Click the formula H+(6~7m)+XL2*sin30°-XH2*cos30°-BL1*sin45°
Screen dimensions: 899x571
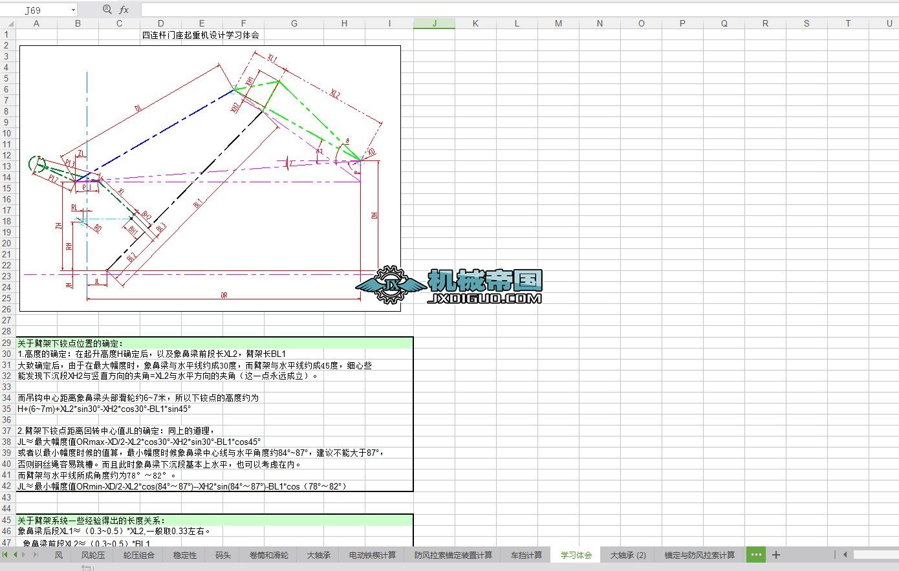click(x=104, y=409)
